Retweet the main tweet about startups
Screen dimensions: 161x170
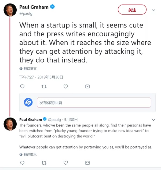[x=44, y=86]
